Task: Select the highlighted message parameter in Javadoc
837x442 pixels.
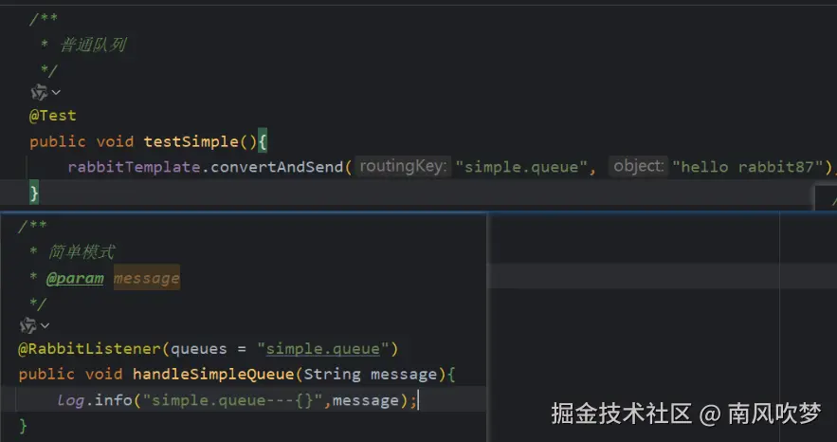Action: pos(147,279)
